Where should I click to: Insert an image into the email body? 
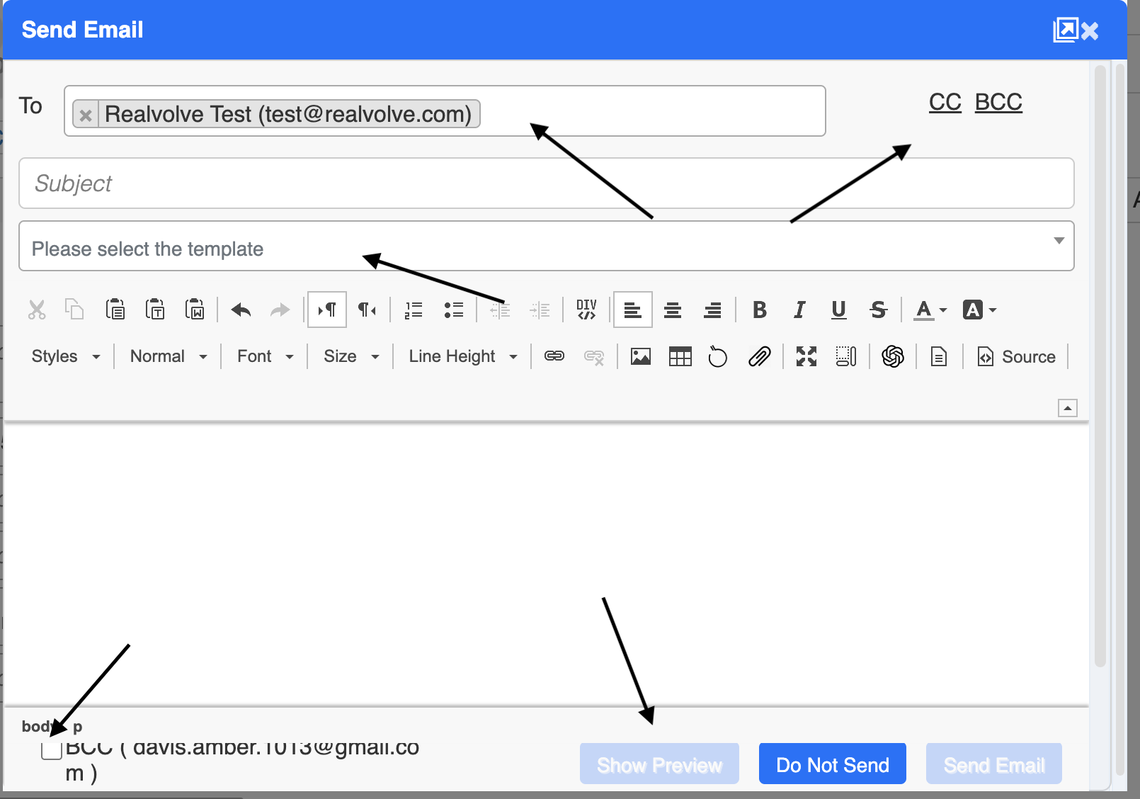[640, 356]
